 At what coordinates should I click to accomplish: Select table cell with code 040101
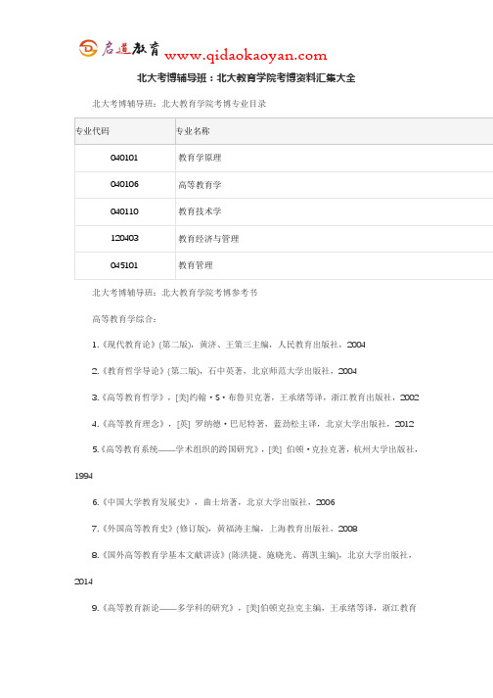pyautogui.click(x=125, y=158)
